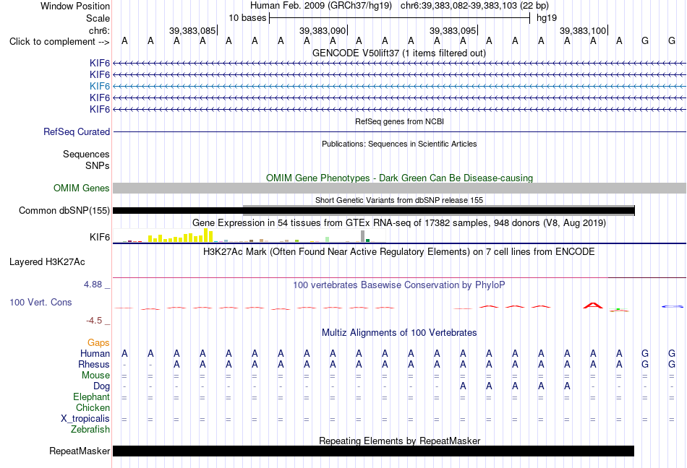Screen dimensions: 687x468
Task: Click 'Repeating Elements by RepeatMasker' title
Action: [399, 441]
